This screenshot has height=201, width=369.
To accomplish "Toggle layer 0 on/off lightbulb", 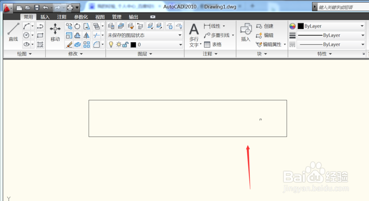I will click(111, 45).
